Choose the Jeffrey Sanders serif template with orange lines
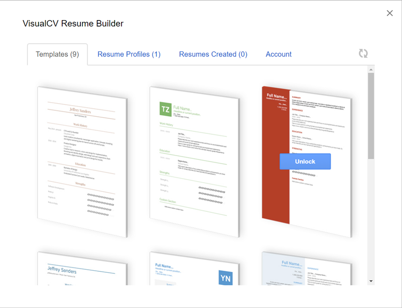 [82, 162]
